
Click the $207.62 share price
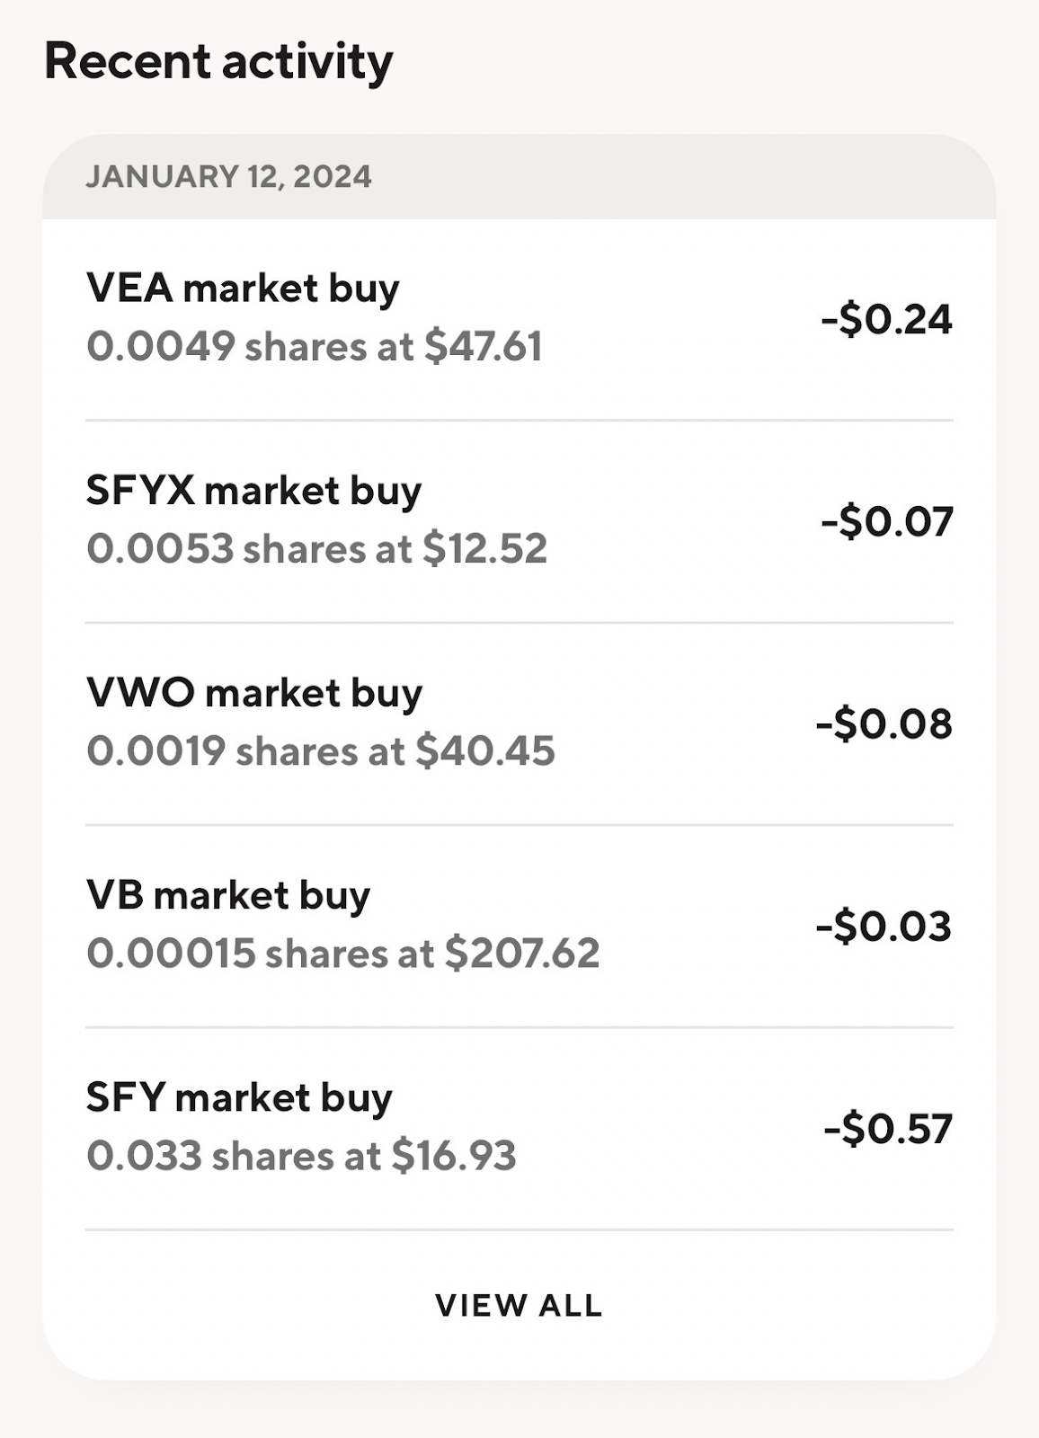[x=522, y=954]
